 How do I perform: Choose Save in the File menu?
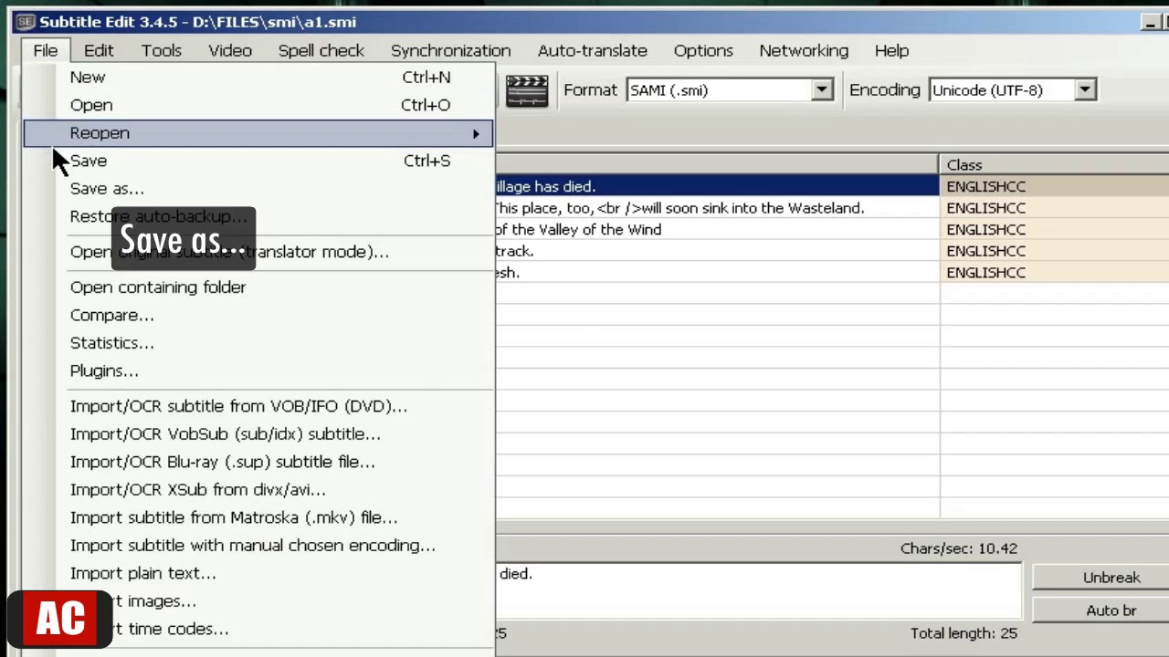tap(258, 161)
